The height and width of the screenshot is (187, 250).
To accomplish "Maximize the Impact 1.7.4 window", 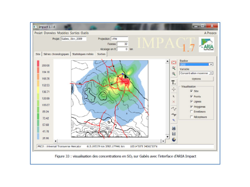I will [202, 26].
